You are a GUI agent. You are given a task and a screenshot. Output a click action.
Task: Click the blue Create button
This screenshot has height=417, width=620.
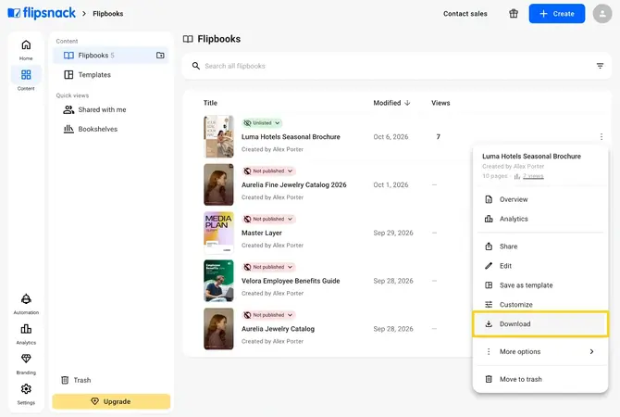click(557, 14)
